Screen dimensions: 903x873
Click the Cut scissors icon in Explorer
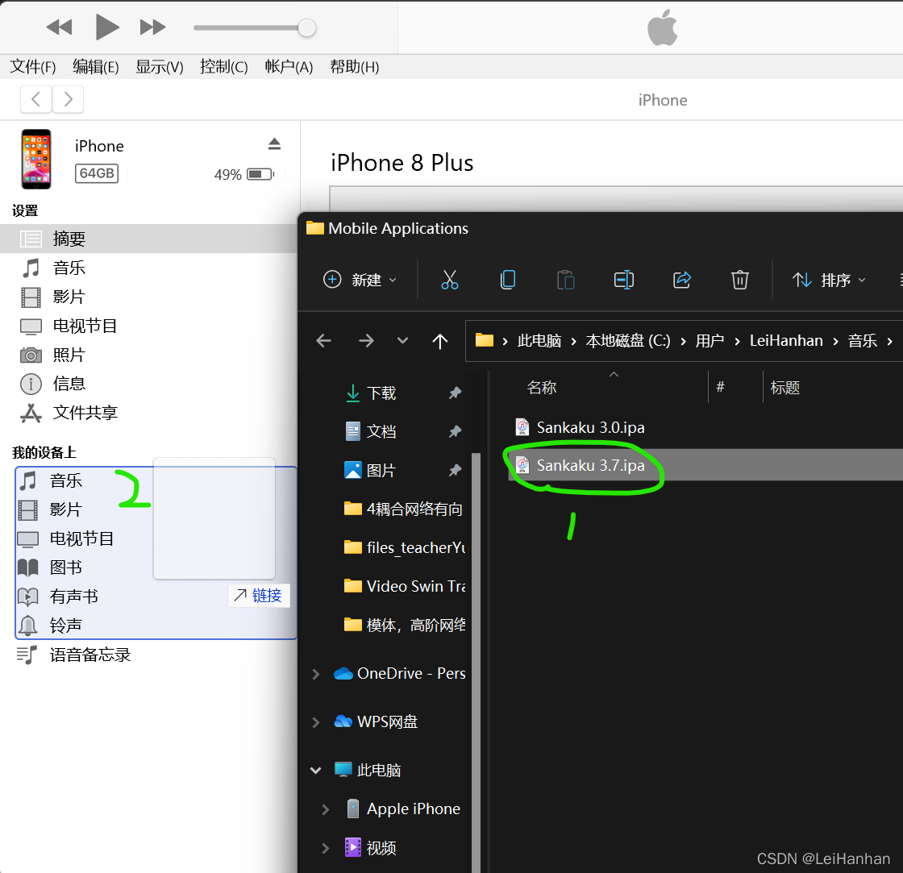point(450,280)
